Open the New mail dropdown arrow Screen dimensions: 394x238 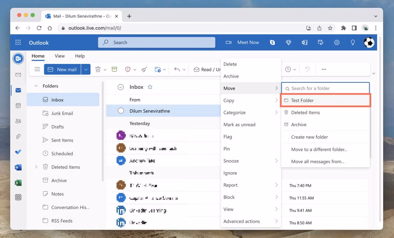pos(85,69)
